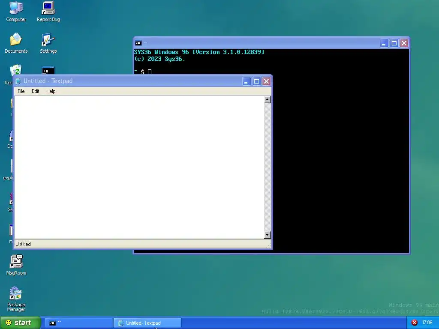Viewport: 439px width, 329px height.
Task: Open the Report Bug desktop icon
Action: coord(48,12)
